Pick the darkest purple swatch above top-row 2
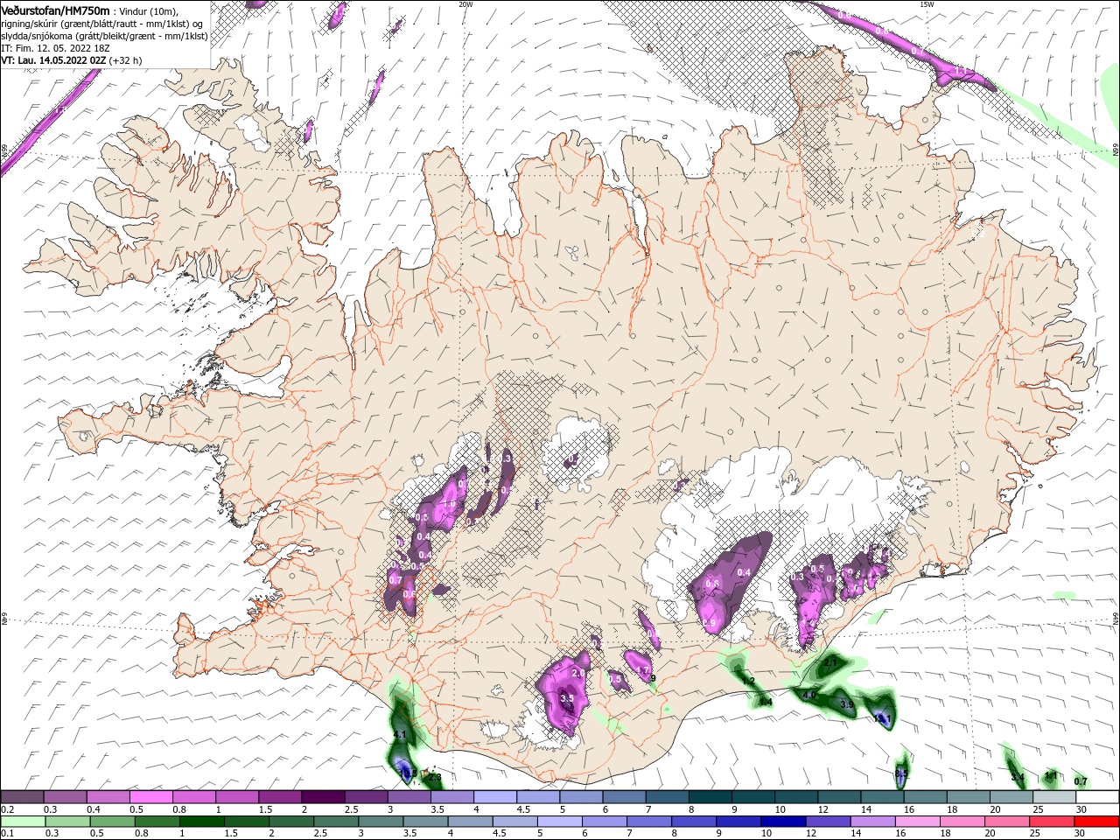Screen dimensions: 1120x840 [x=323, y=797]
